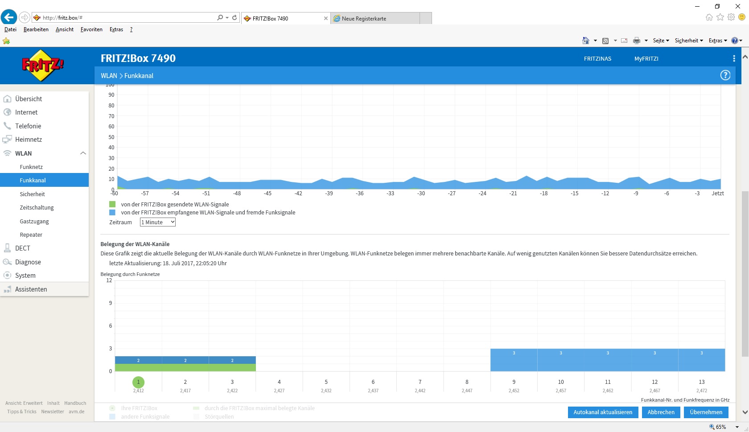Open the address bar dropdown arrow
This screenshot has width=749, height=432.
pos(227,17)
